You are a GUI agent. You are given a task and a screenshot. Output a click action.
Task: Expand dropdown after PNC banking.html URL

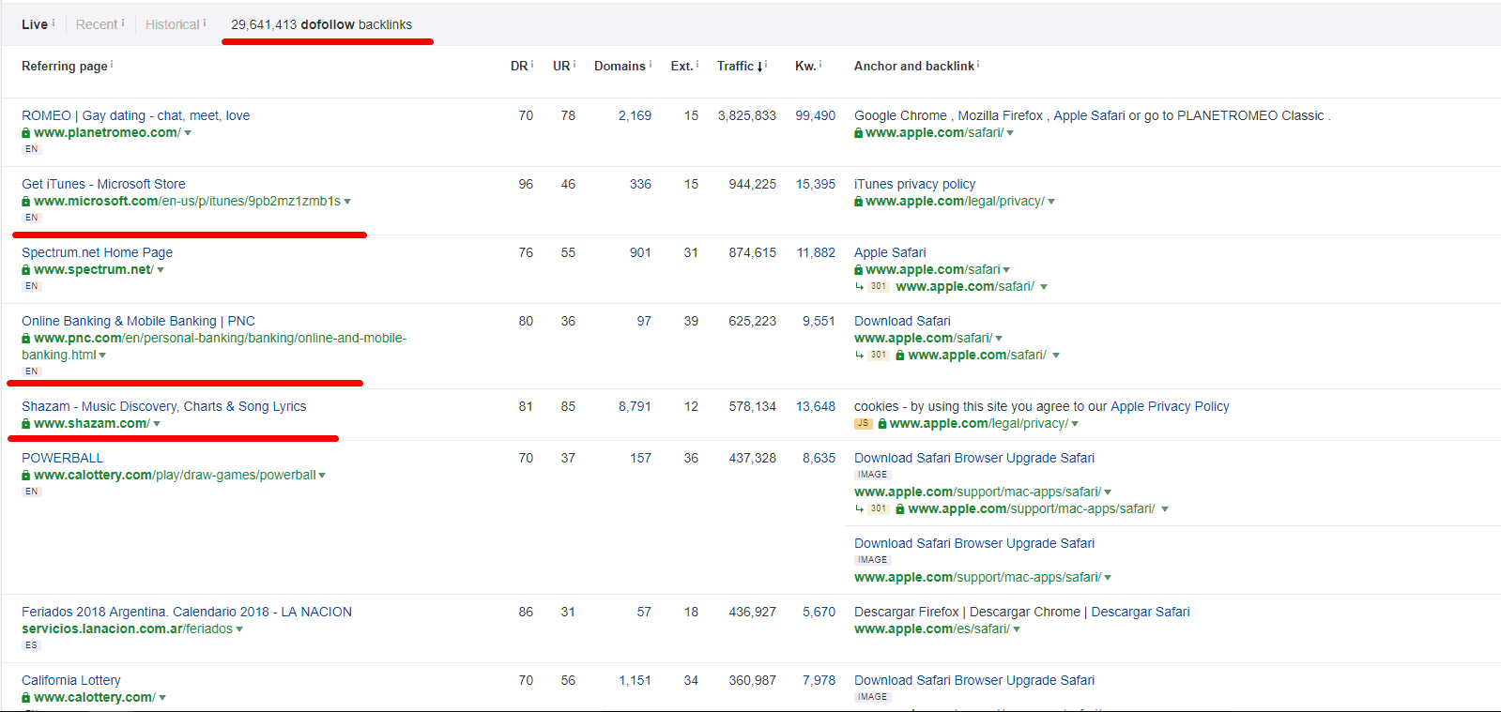(x=102, y=356)
